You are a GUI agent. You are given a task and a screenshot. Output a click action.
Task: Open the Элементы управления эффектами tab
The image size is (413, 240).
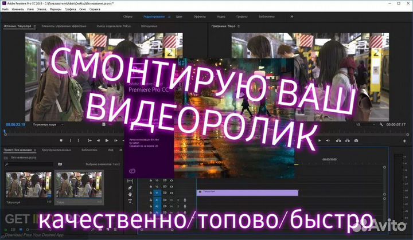tap(64, 26)
